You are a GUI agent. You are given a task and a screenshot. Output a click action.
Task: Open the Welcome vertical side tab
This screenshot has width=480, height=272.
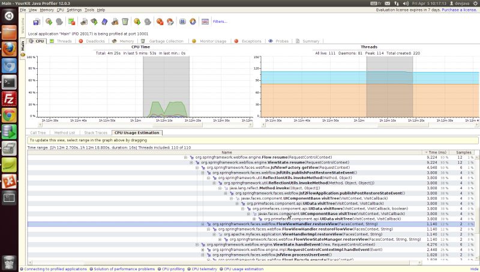pyautogui.click(x=22, y=26)
